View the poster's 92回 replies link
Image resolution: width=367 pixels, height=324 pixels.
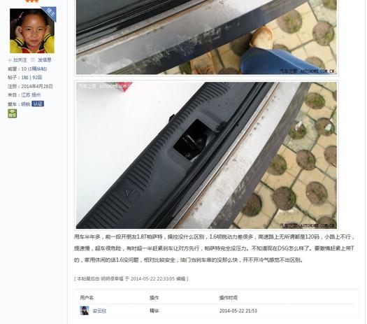point(37,78)
